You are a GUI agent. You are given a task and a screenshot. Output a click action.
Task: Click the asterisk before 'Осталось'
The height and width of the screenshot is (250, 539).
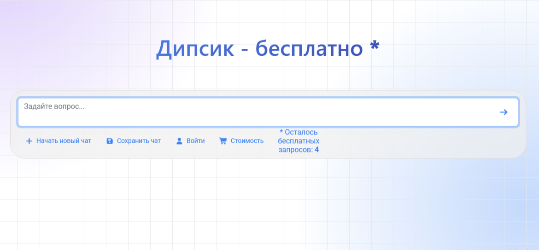[281, 132]
